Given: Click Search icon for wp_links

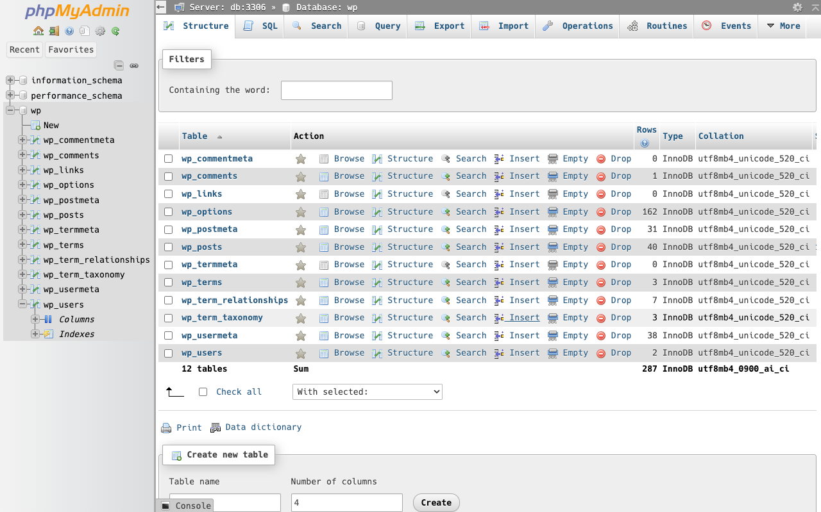Looking at the screenshot, I should click(x=446, y=194).
